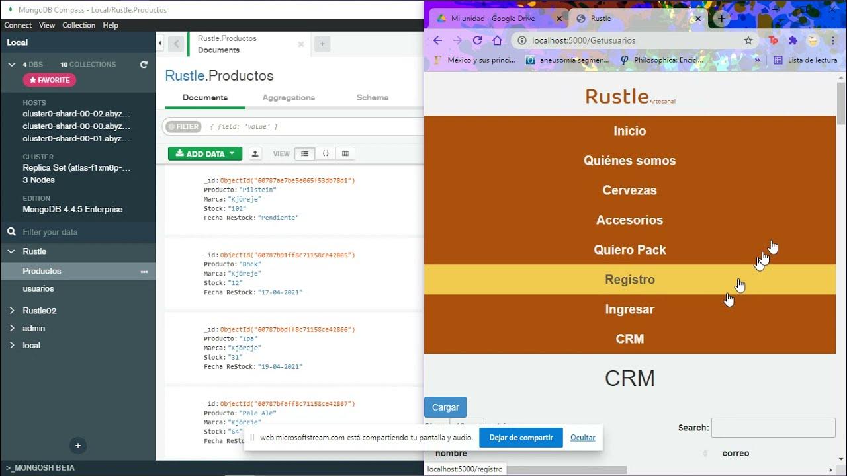Close the Google Drive browser tab
The width and height of the screenshot is (847, 476).
pyautogui.click(x=559, y=19)
